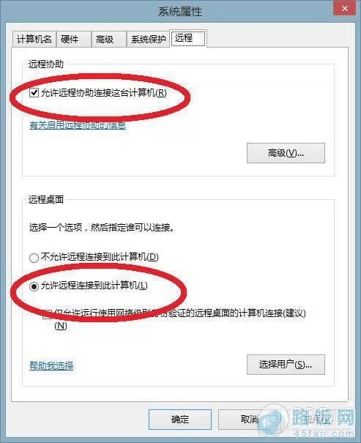Image resolution: width=361 pixels, height=443 pixels.
Task: Switch to the 计算机名 tab
Action: click(x=34, y=39)
